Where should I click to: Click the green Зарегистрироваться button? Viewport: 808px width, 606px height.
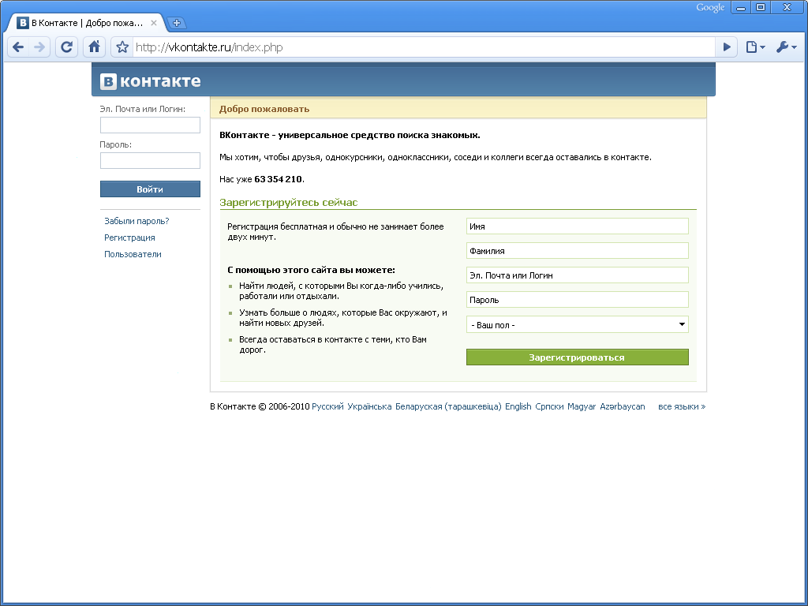click(x=577, y=357)
